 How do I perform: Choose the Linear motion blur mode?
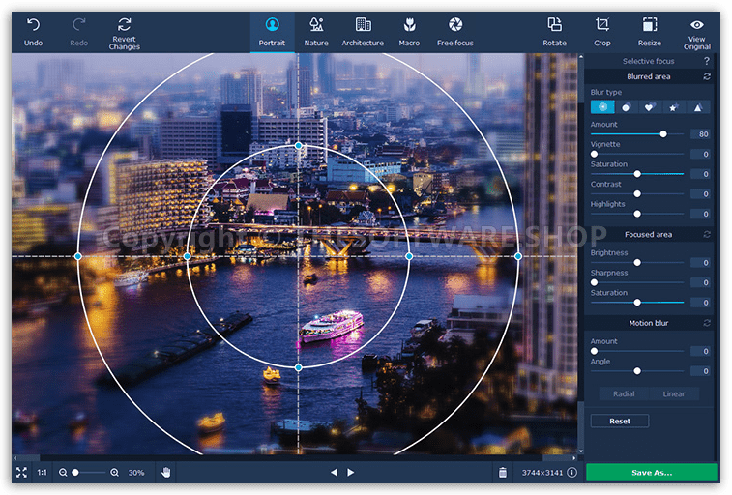(674, 393)
